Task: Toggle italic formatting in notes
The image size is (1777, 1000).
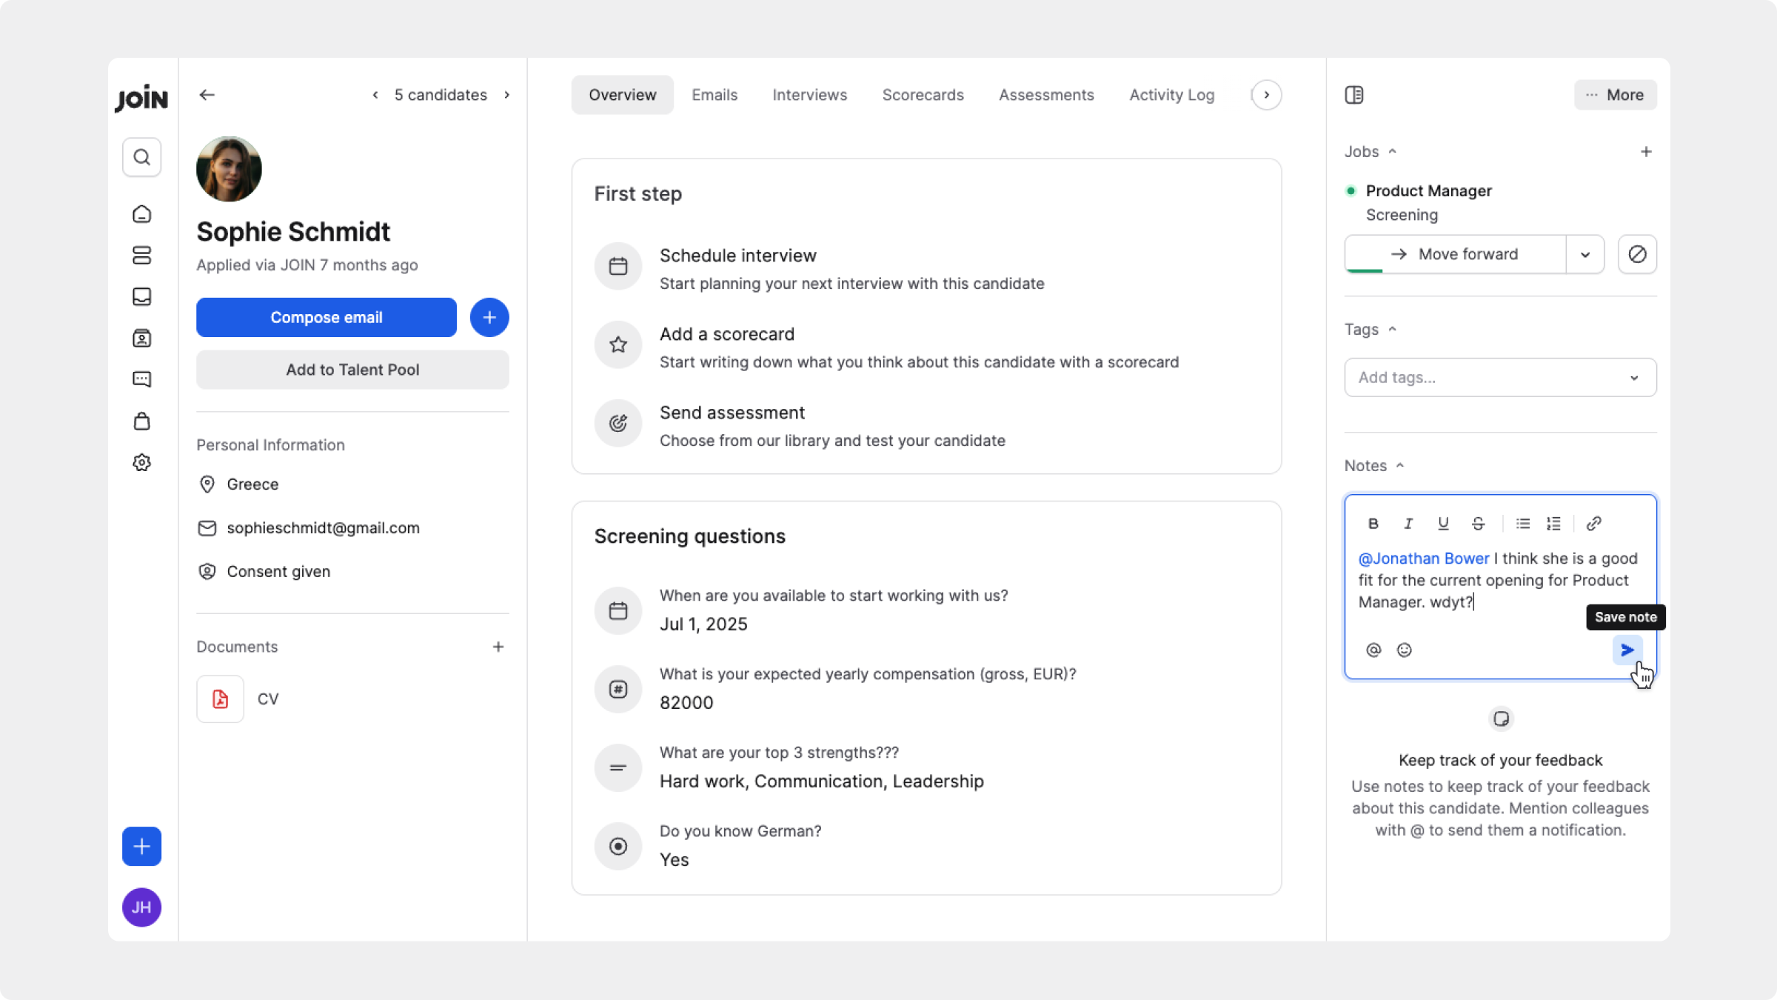Action: [1408, 524]
